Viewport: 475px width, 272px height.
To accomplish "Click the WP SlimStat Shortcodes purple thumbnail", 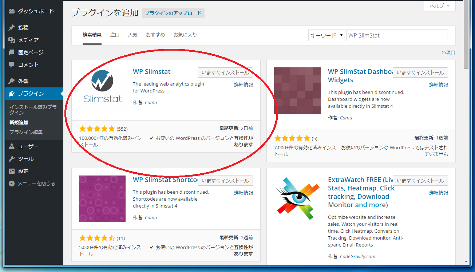I will [102, 199].
